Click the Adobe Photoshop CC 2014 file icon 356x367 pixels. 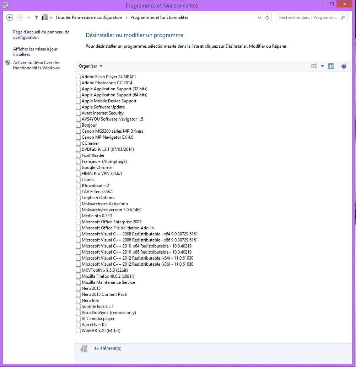click(79, 83)
